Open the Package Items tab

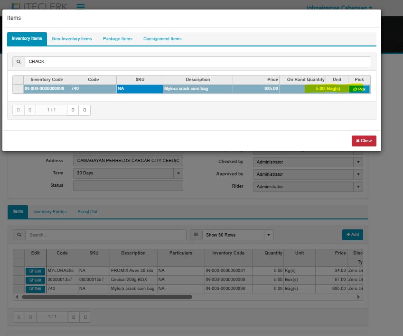pyautogui.click(x=118, y=39)
